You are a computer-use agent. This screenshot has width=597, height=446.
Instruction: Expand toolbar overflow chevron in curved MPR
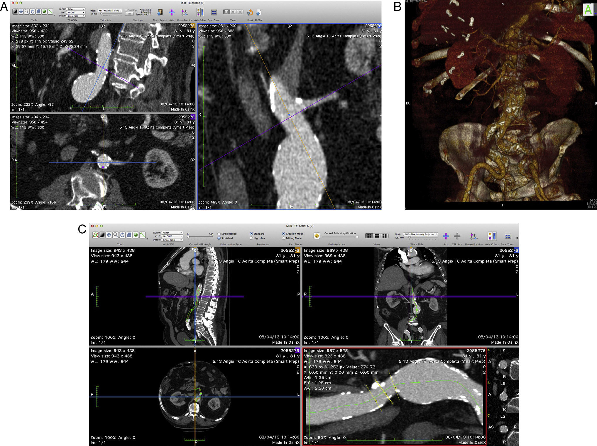pyautogui.click(x=516, y=238)
